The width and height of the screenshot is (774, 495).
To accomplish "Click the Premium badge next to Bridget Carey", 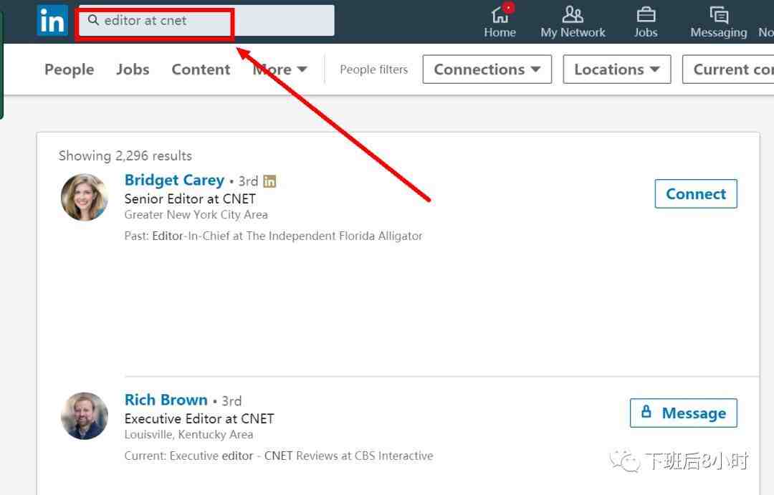I will click(269, 181).
